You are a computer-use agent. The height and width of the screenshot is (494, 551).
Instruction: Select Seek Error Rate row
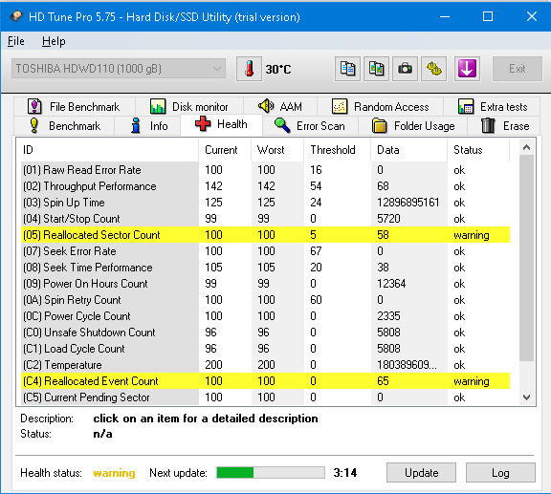tap(265, 251)
